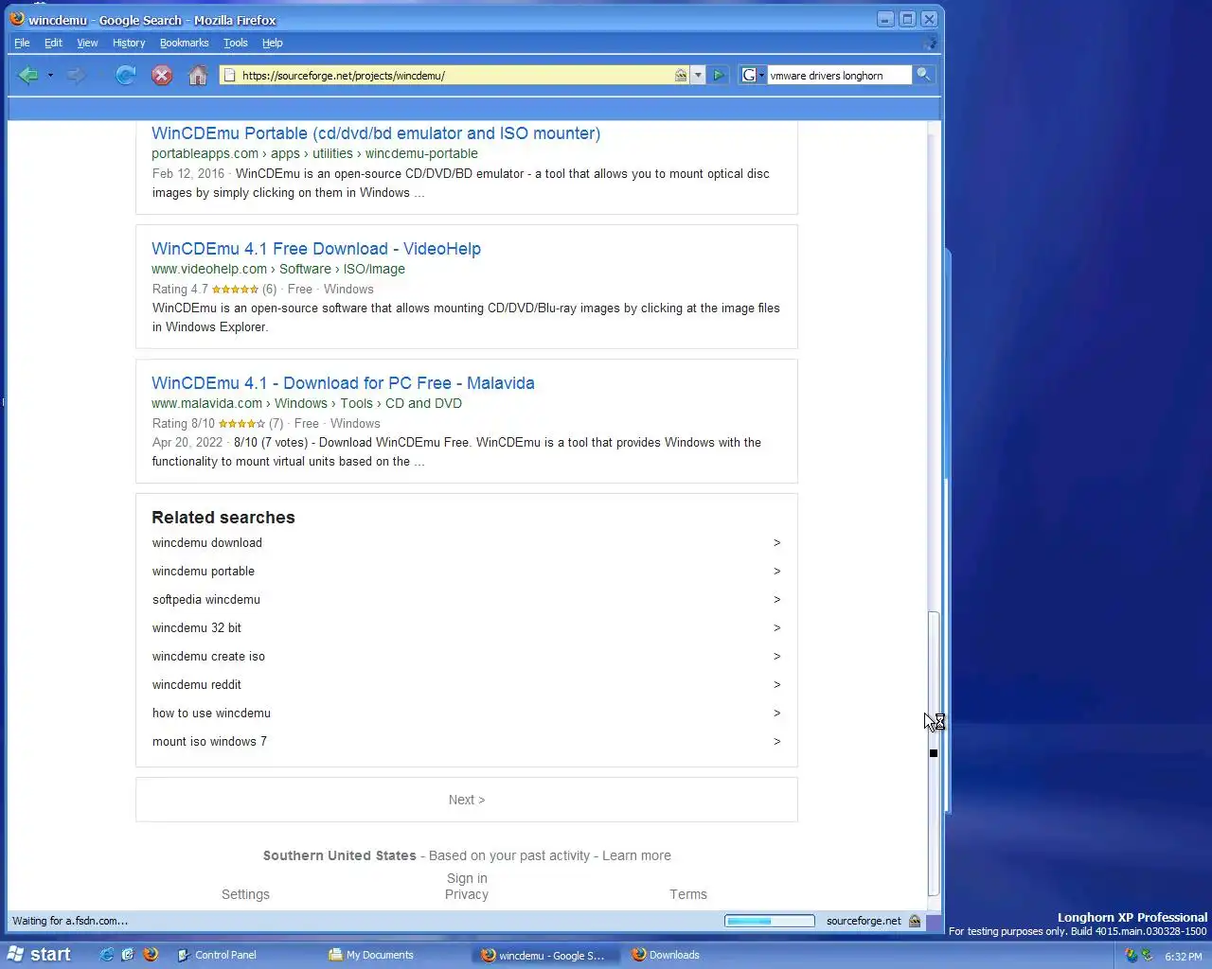Click the Firefox throbber activity icon
The image size is (1212, 969).
pyautogui.click(x=930, y=43)
